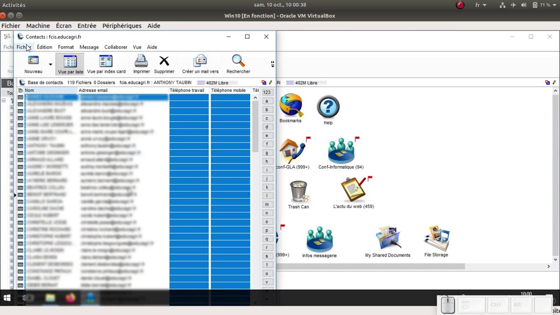The width and height of the screenshot is (560, 315).
Task: Jump to contacts starting with e
Action: (267, 135)
